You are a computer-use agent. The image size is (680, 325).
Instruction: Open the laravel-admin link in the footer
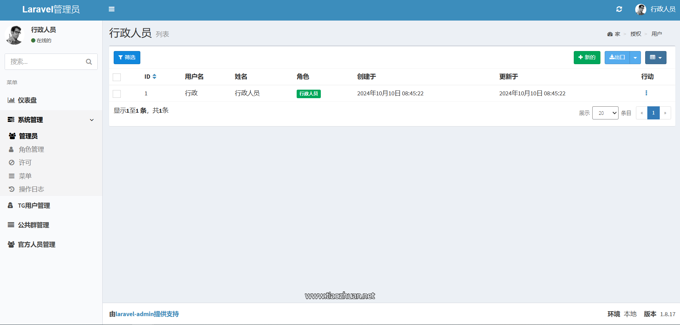(134, 314)
